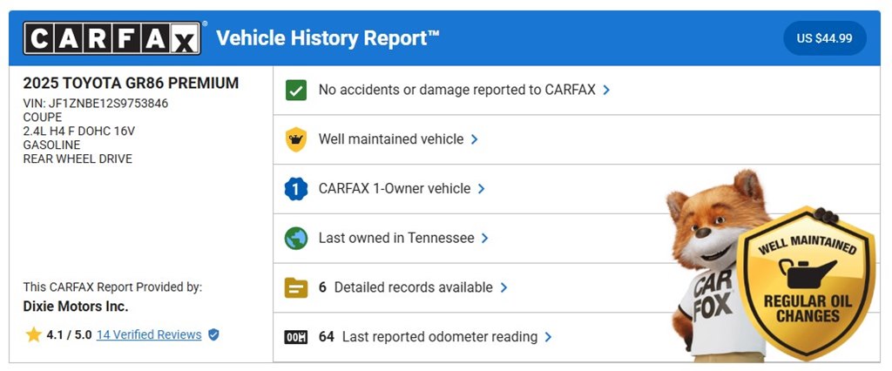
Task: Click the blue 1-Owner badge icon
Action: point(296,188)
